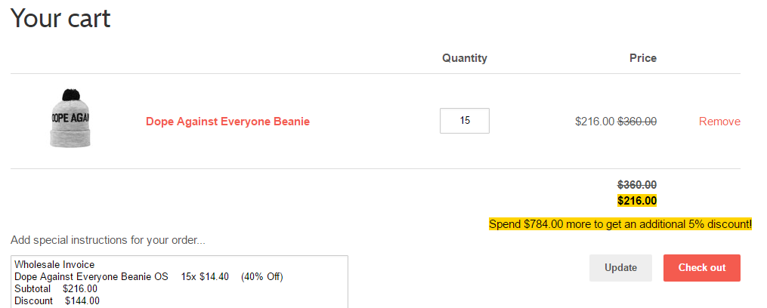Place cursor on the Discount $144.00 line
This screenshot has width=767, height=308.
[57, 300]
